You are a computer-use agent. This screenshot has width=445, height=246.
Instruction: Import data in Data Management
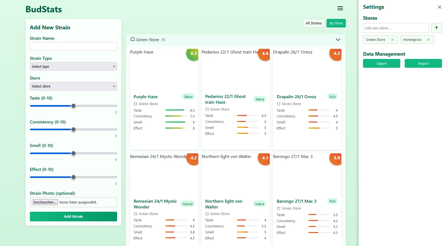point(423,64)
